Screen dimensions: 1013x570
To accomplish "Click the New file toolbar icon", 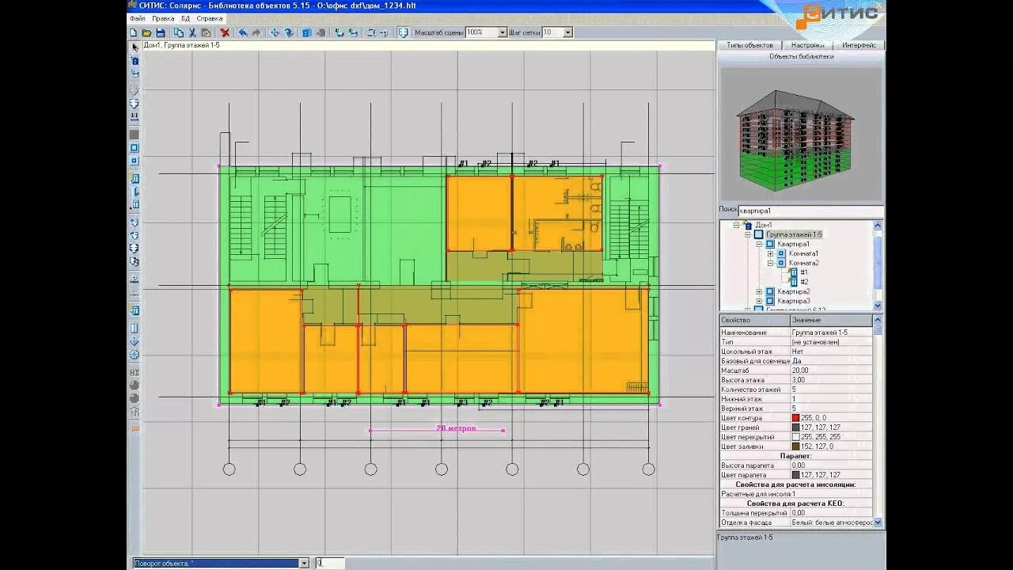I will (x=134, y=32).
